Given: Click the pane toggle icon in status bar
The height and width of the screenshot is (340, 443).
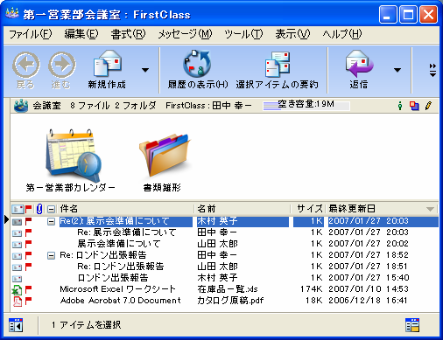Looking at the screenshot, I should tap(16, 325).
